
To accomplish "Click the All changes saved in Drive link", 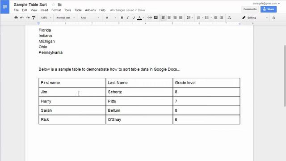I will tap(127, 10).
